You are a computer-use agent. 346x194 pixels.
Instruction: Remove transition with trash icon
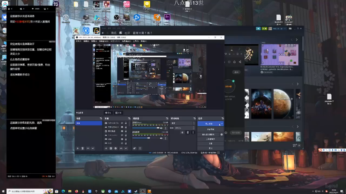188,133
